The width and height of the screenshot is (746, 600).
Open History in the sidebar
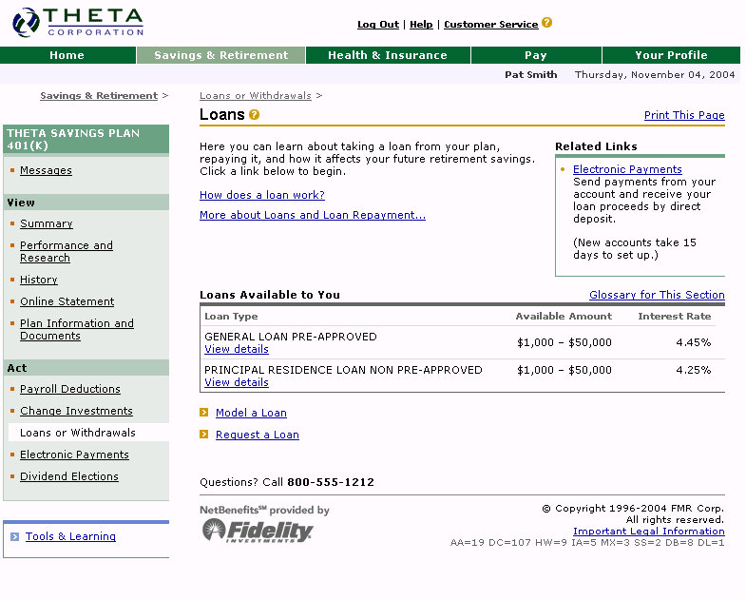(39, 280)
